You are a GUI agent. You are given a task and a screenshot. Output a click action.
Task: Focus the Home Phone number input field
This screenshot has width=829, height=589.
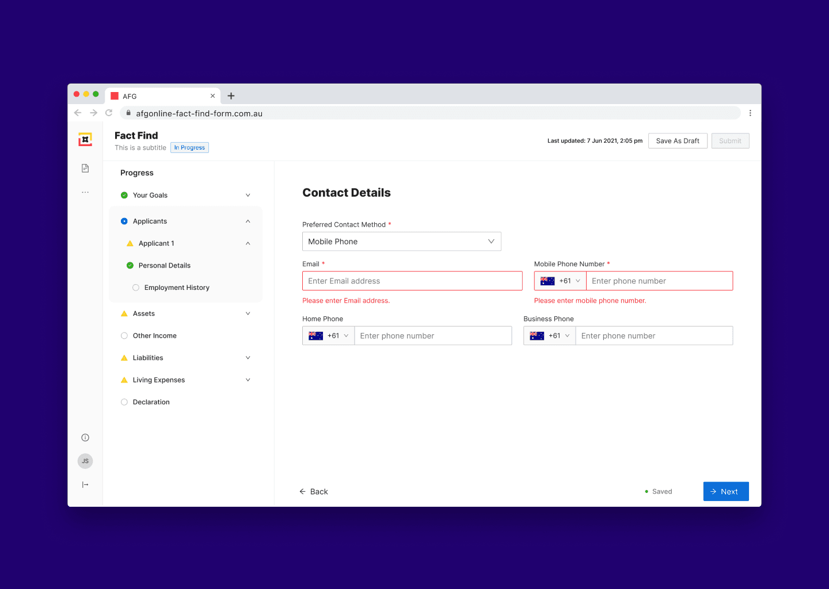coord(433,336)
